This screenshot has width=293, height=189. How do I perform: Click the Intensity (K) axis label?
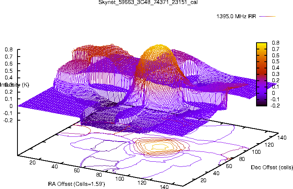tap(15, 85)
